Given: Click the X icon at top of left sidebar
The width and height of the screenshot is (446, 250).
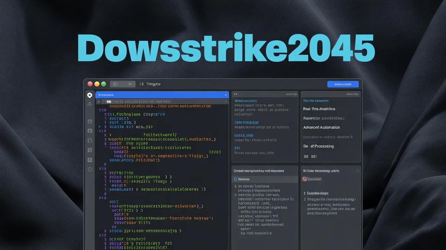Looking at the screenshot, I should (89, 95).
